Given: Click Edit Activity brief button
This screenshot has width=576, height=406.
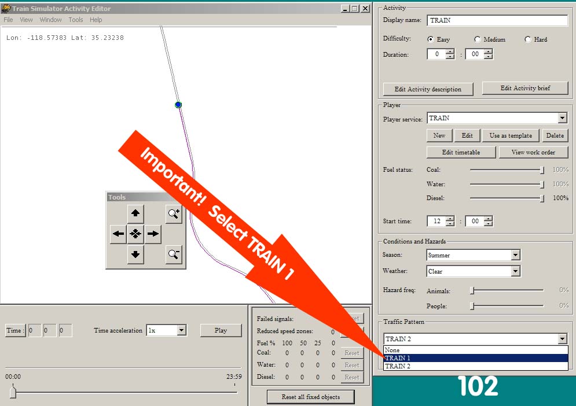Looking at the screenshot, I should [525, 88].
